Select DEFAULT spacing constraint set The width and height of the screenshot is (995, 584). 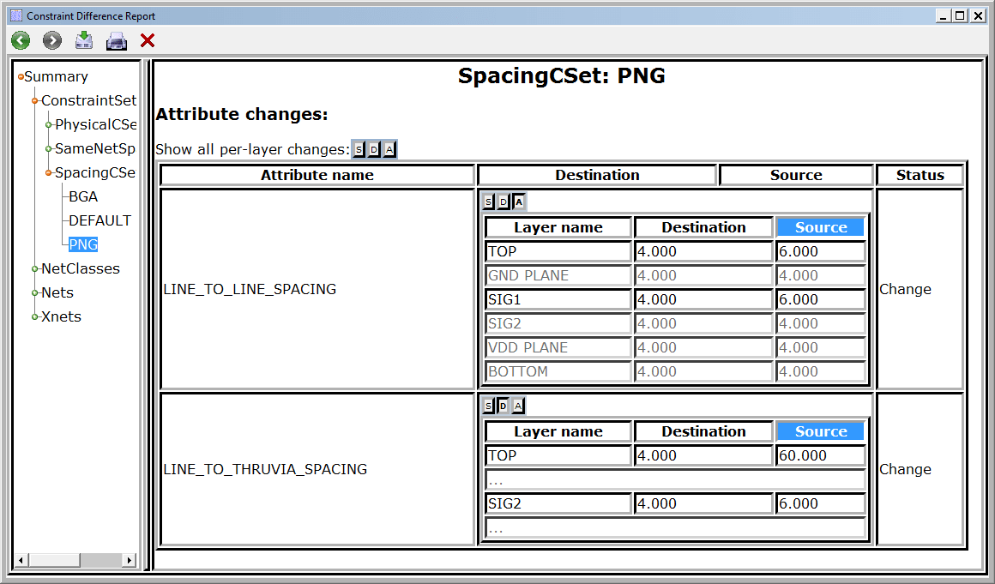(99, 220)
